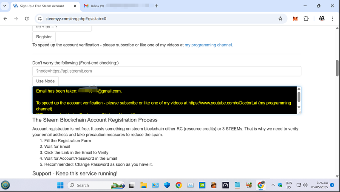Click the ENG US language indicator
The height and width of the screenshot is (192, 340).
(289, 185)
